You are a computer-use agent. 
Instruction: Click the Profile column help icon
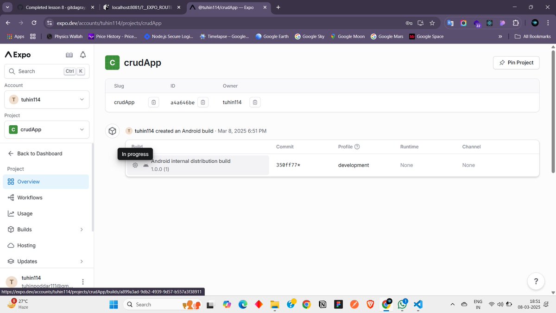click(357, 147)
